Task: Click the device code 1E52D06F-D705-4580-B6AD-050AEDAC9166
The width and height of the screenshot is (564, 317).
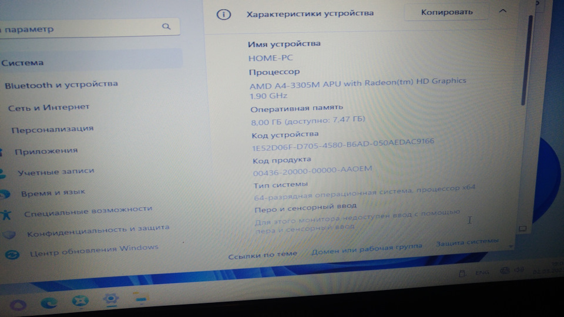Action: click(343, 144)
